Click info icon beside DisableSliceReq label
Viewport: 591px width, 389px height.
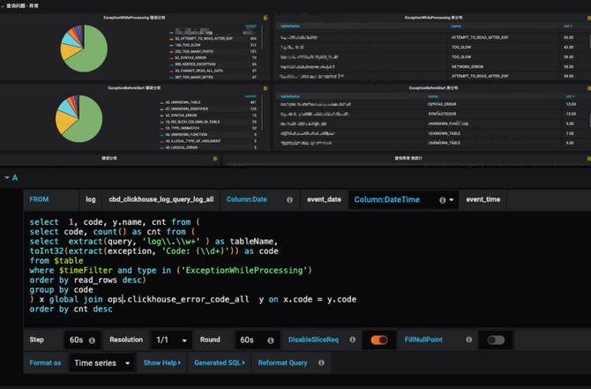click(353, 340)
